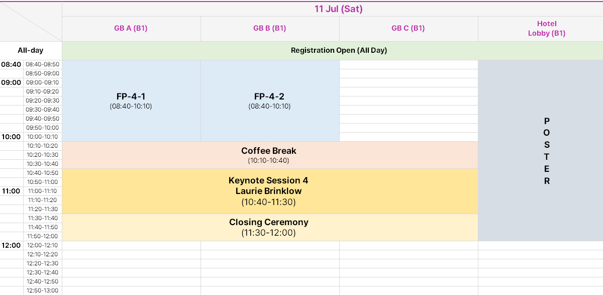Click the 12:00-12:10 time slot label
This screenshot has width=603, height=295.
coord(43,246)
